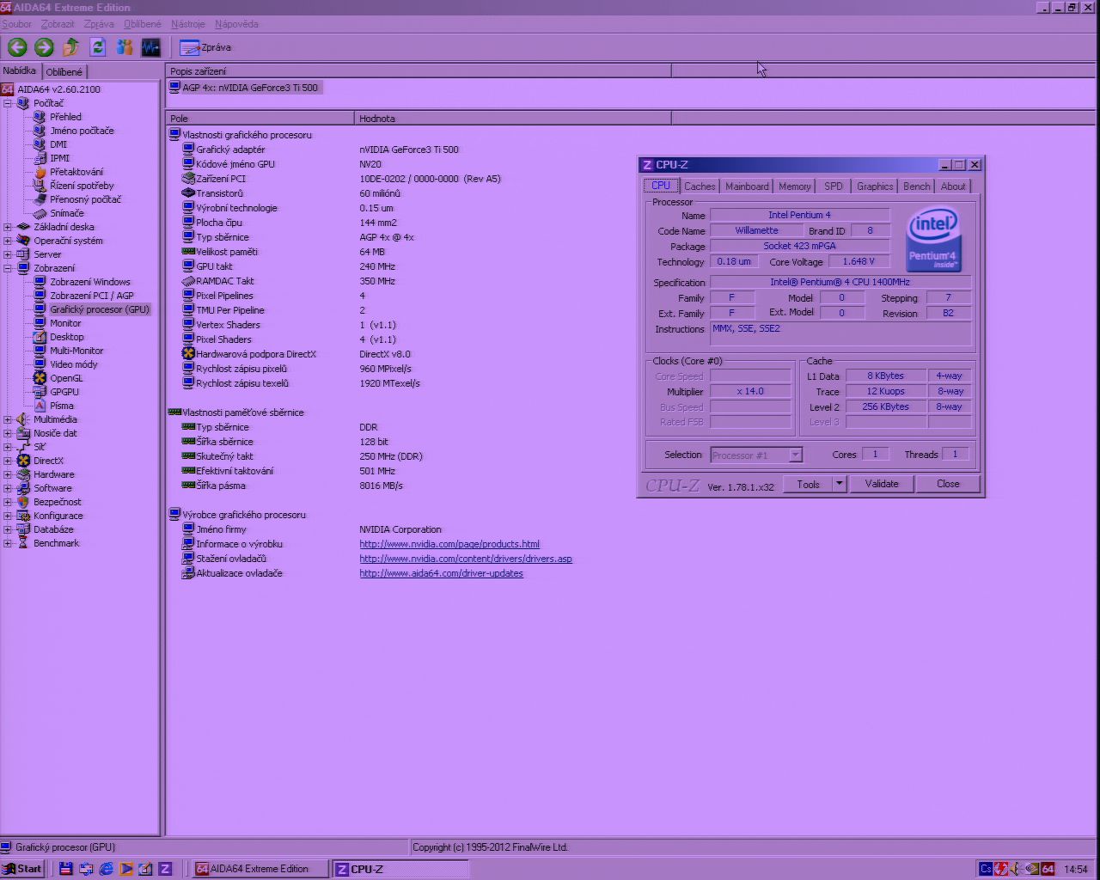Expand the Benchmark tree node
Screen dimensions: 1100x880
[x=8, y=543]
